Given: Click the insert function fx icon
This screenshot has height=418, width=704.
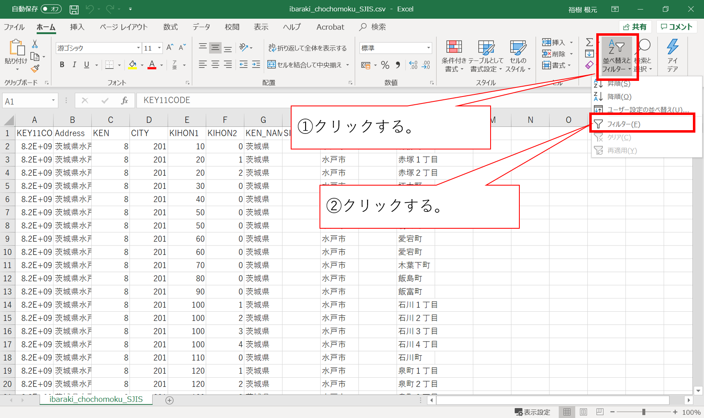Looking at the screenshot, I should point(124,101).
